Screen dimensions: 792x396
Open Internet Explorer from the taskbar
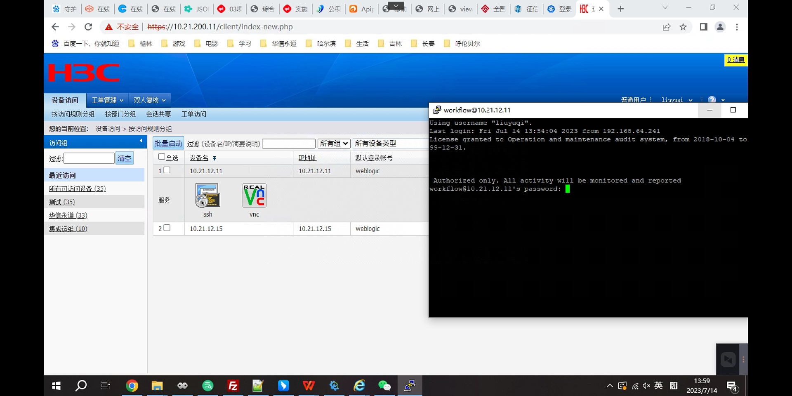pyautogui.click(x=359, y=386)
